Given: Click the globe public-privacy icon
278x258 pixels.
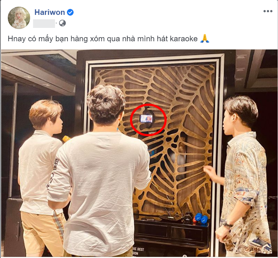Looking at the screenshot, I should [62, 23].
